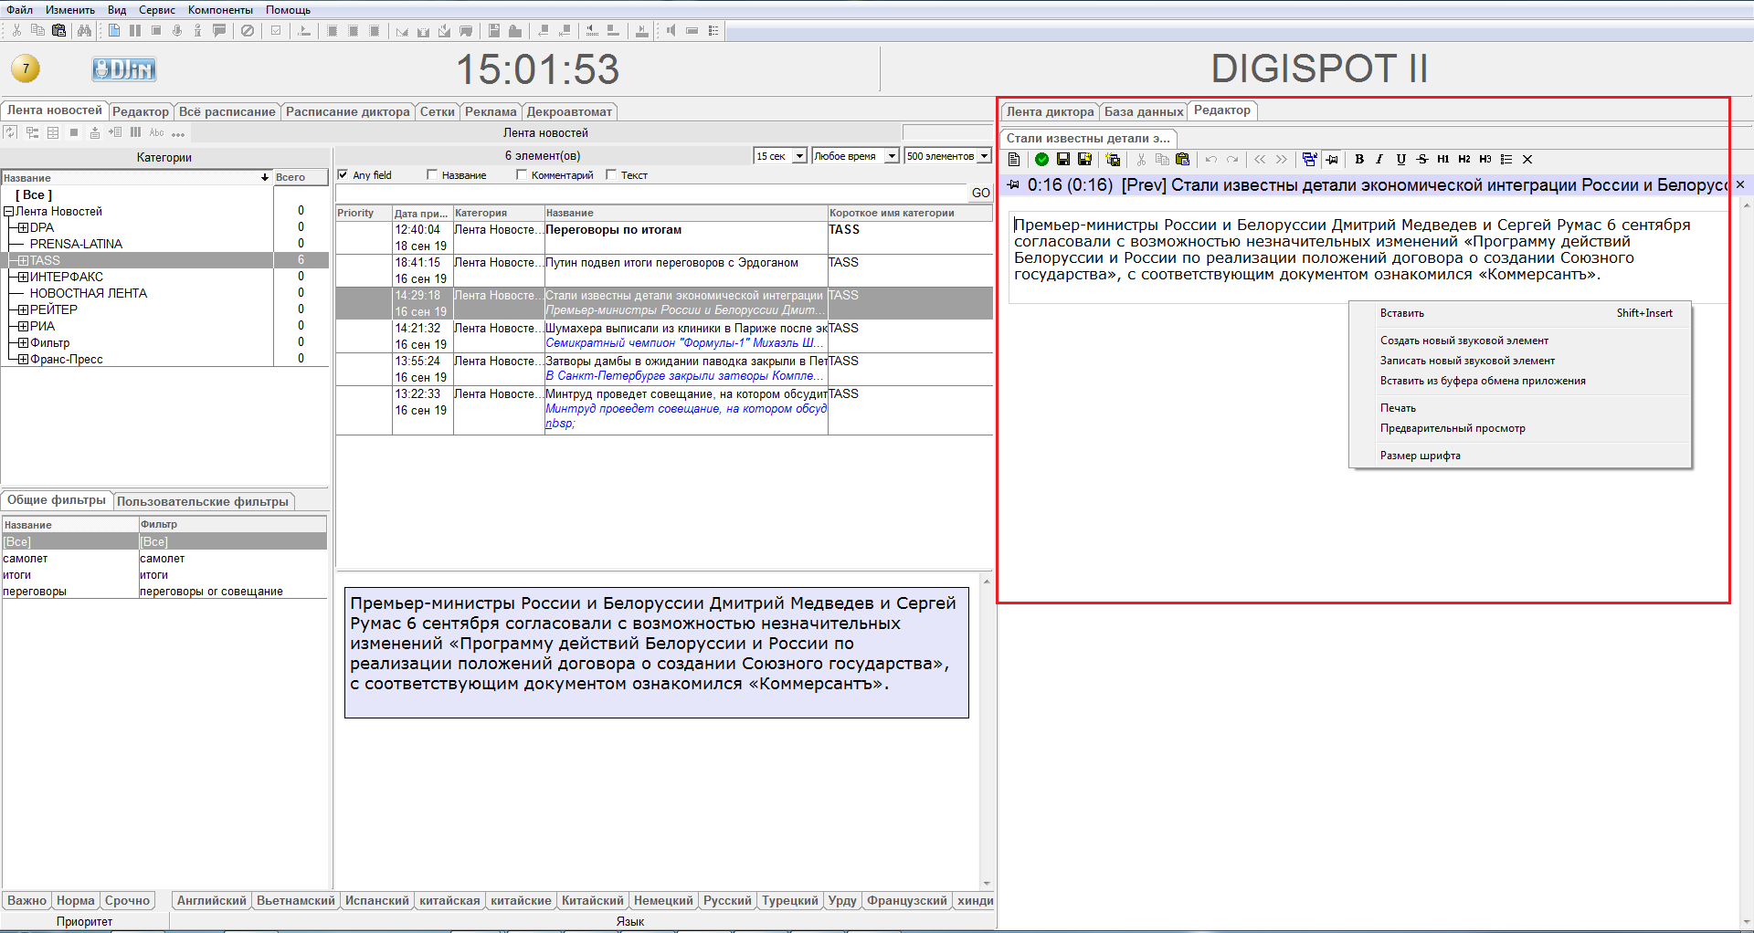This screenshot has width=1754, height=933.
Task: Select the переговоры filter row
Action: coord(164,592)
